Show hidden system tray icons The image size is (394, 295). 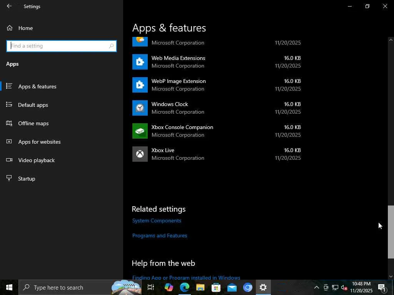[317, 287]
